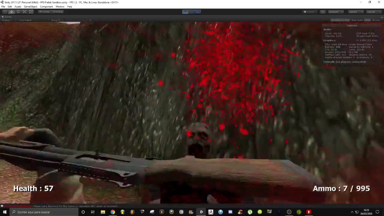Stop play mode with Play button
Image resolution: width=384 pixels, height=216 pixels.
(185, 12)
